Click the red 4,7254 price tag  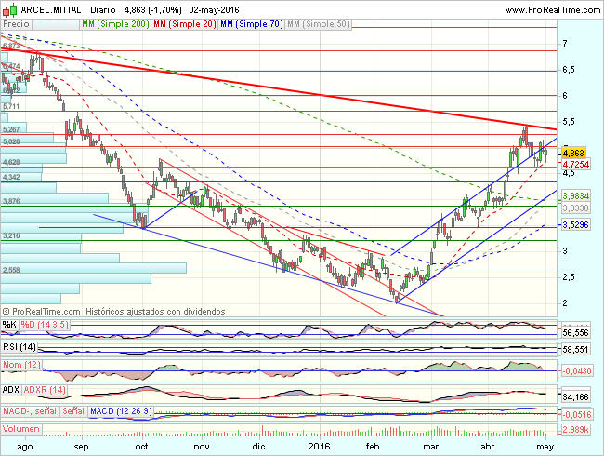pyautogui.click(x=576, y=165)
